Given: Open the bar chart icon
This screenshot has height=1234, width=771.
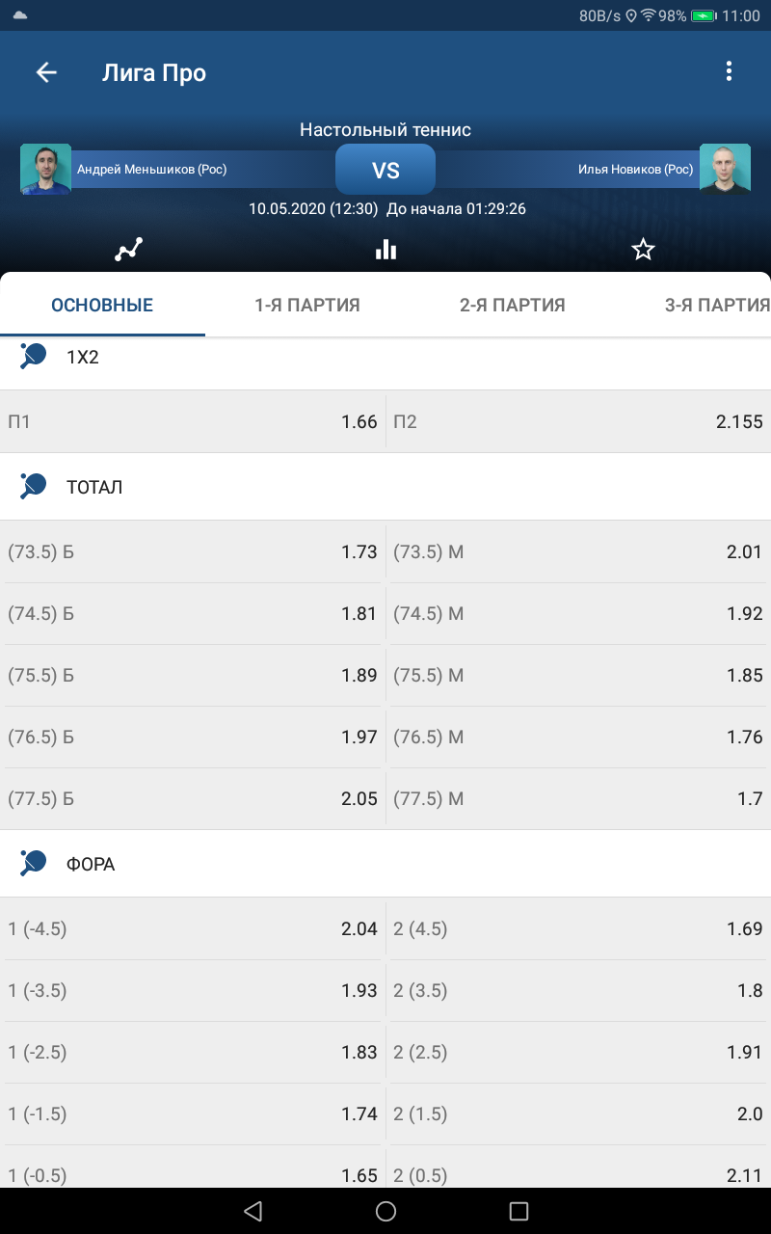Looking at the screenshot, I should (385, 250).
